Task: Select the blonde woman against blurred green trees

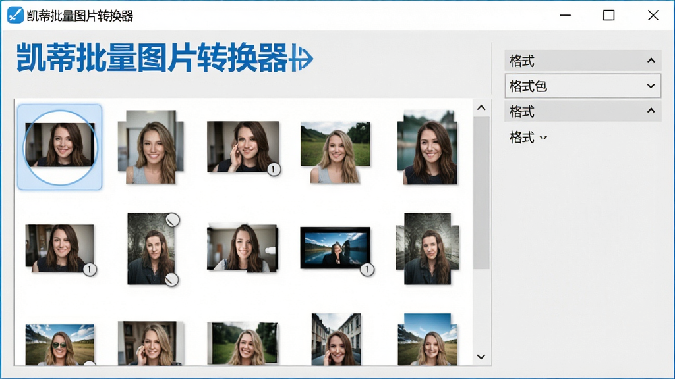Action: [243, 343]
